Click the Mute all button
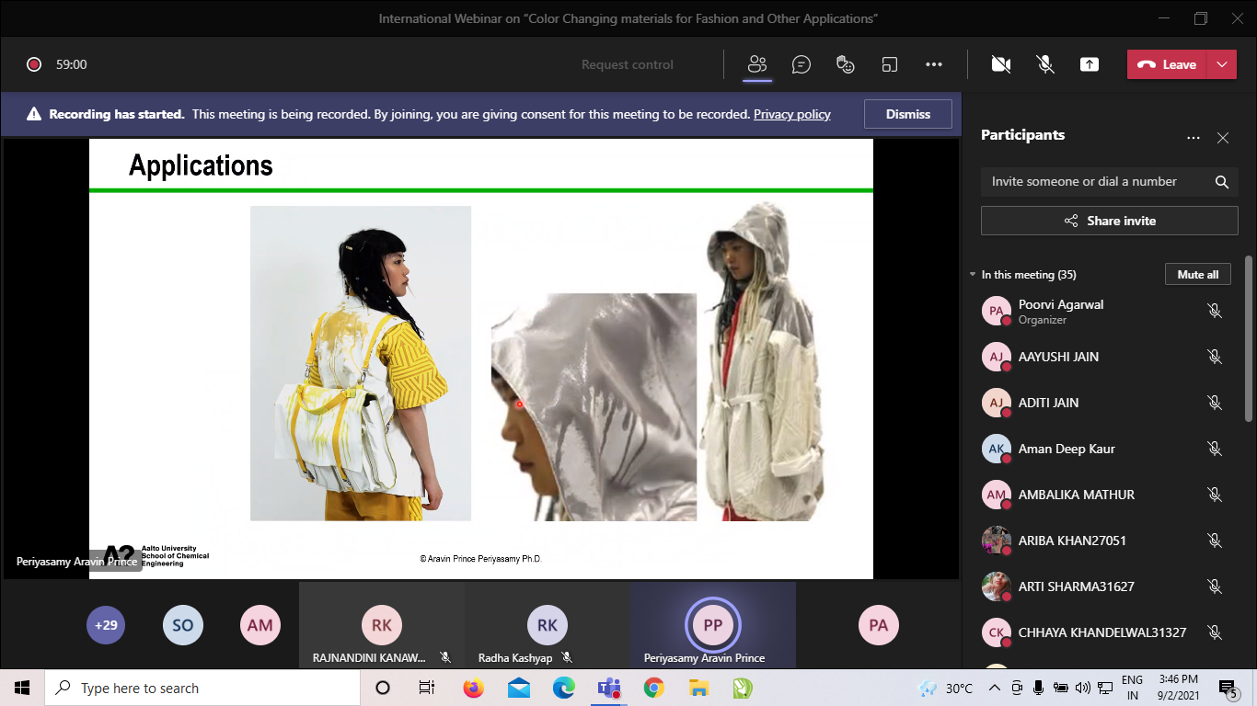This screenshot has height=706, width=1257. pyautogui.click(x=1197, y=275)
